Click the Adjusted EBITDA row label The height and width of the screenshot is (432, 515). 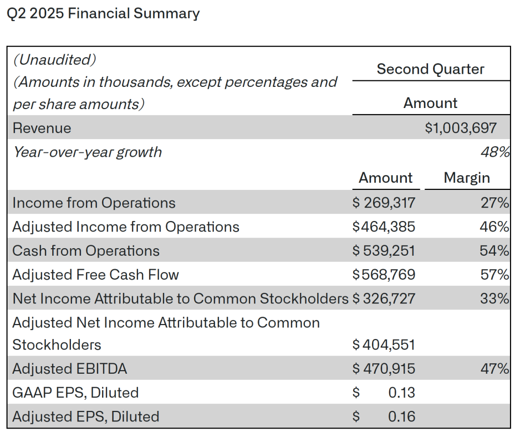[70, 369]
